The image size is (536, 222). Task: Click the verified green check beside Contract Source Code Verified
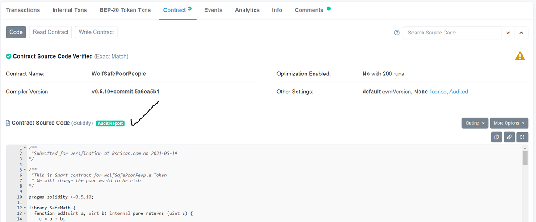(x=8, y=56)
